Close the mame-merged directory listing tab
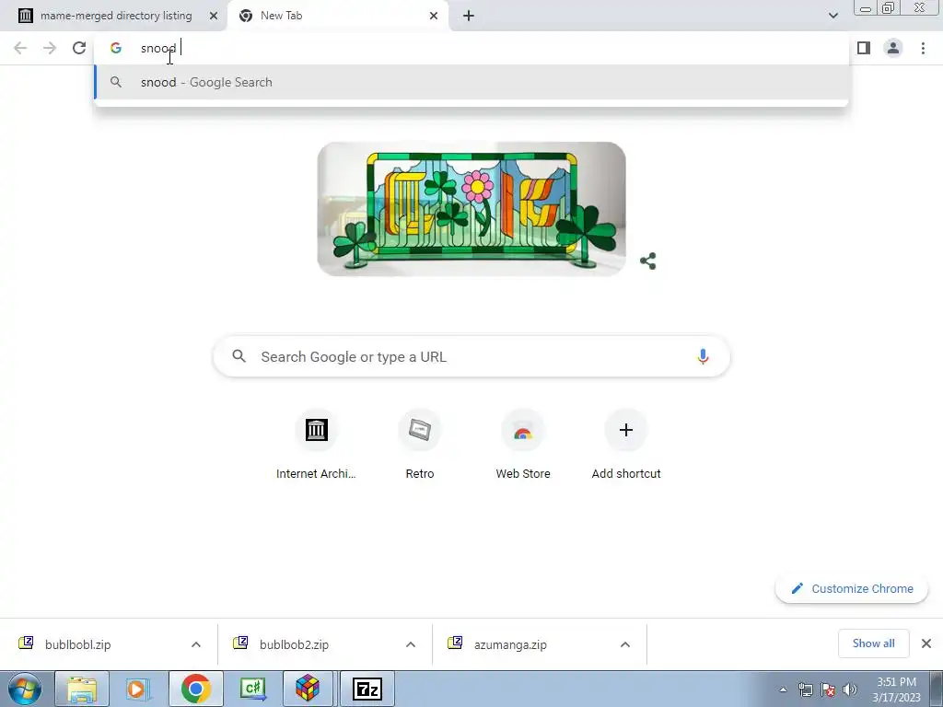The width and height of the screenshot is (943, 707). (x=214, y=16)
